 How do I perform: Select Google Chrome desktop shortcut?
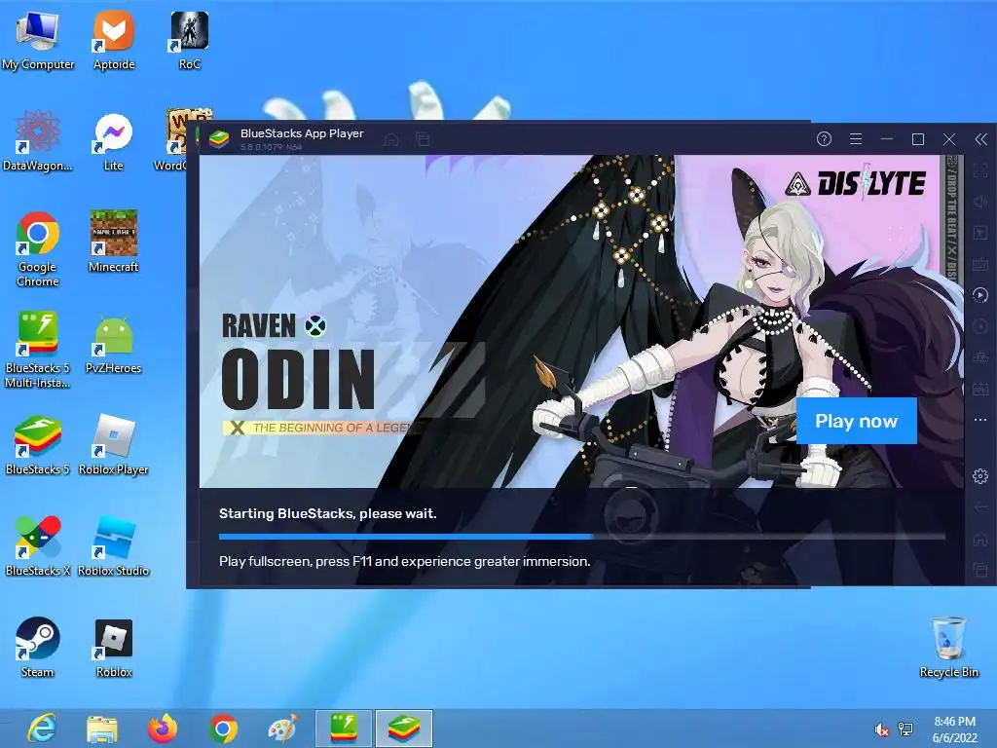click(x=38, y=249)
